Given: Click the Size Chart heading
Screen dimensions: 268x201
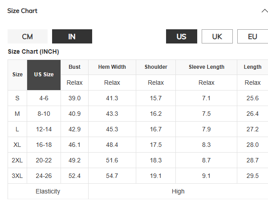Looking at the screenshot, I should pyautogui.click(x=22, y=11).
